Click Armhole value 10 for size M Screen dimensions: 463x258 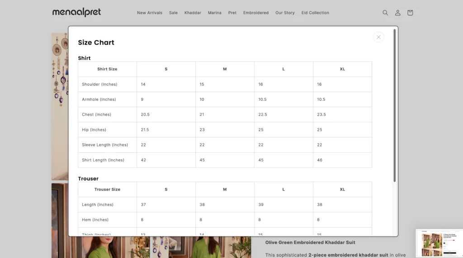[202, 99]
